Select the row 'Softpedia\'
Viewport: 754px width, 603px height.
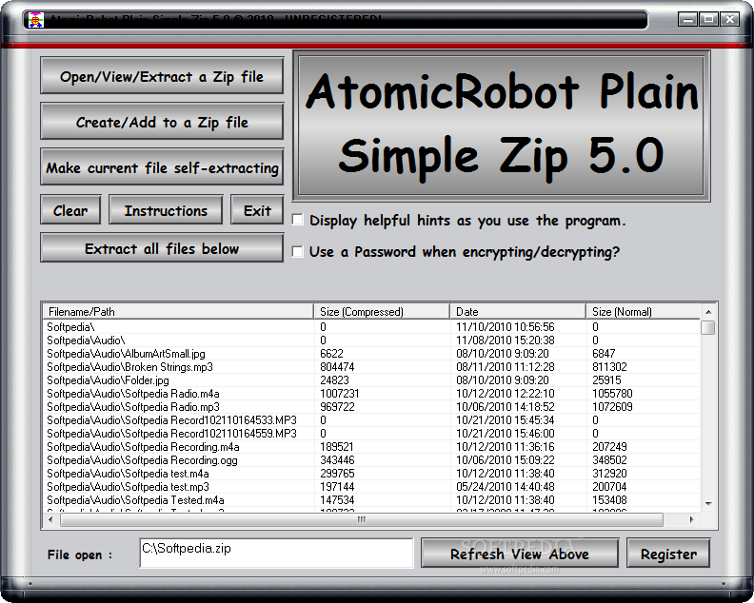[x=371, y=327]
